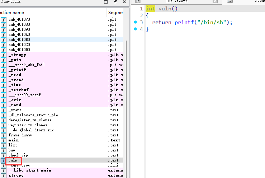Select the vuln function entry
The height and width of the screenshot is (178, 265).
point(62,160)
